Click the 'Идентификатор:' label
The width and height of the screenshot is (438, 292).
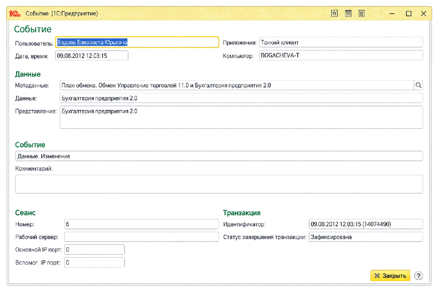(x=244, y=224)
